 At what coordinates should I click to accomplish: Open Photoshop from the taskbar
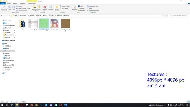click(x=41, y=105)
